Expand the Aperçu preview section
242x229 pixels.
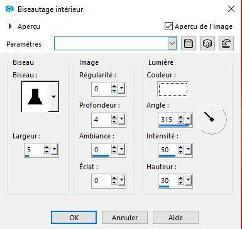pos(10,26)
